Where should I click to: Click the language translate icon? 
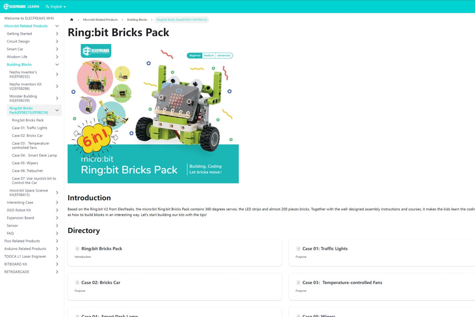point(47,7)
